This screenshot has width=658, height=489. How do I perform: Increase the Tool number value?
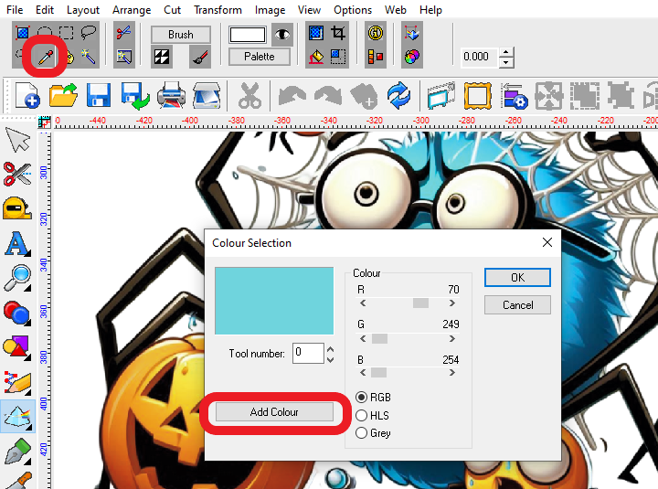(330, 349)
